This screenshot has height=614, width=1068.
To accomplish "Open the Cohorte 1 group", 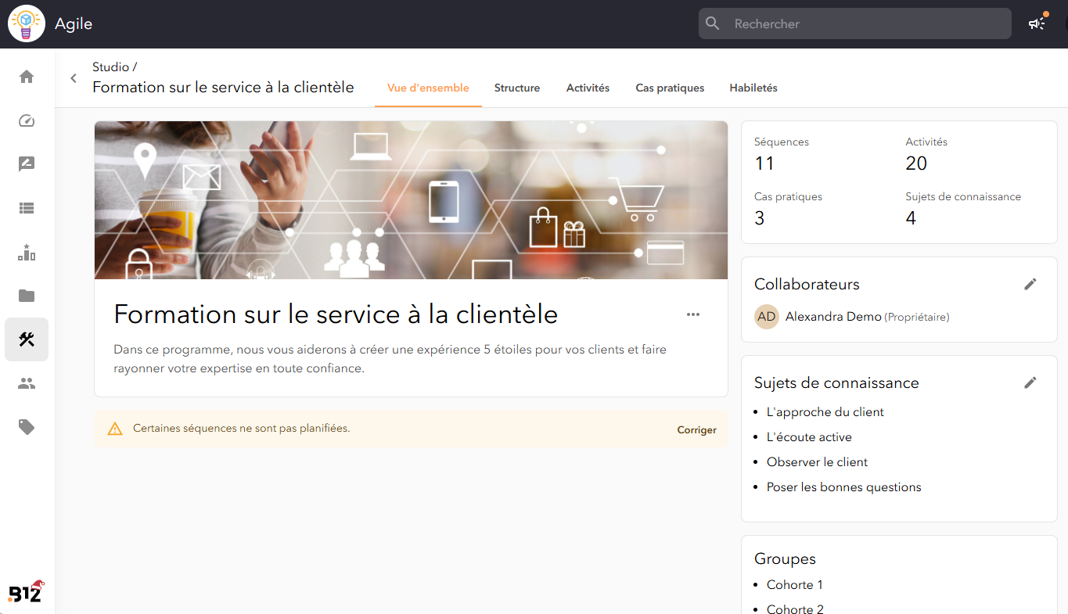I will click(x=795, y=585).
